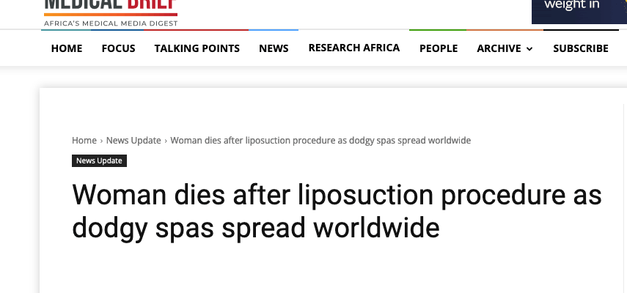The height and width of the screenshot is (293, 627).
Task: Click the weight-loss ad banner
Action: (579, 10)
